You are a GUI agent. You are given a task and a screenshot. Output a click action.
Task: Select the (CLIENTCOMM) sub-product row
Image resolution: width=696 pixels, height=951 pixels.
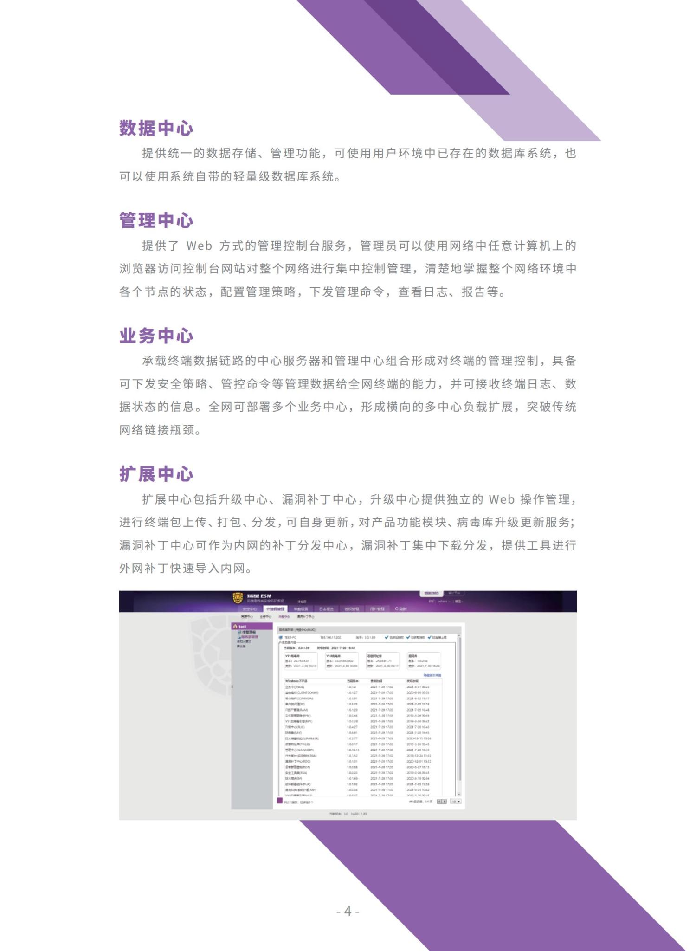click(363, 692)
